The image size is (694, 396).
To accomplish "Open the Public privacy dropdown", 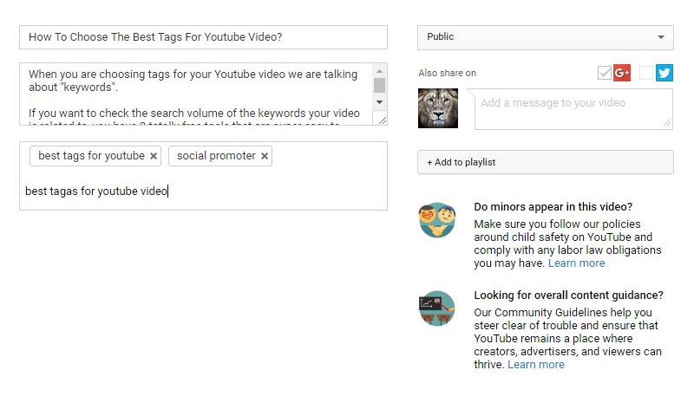I will (546, 37).
